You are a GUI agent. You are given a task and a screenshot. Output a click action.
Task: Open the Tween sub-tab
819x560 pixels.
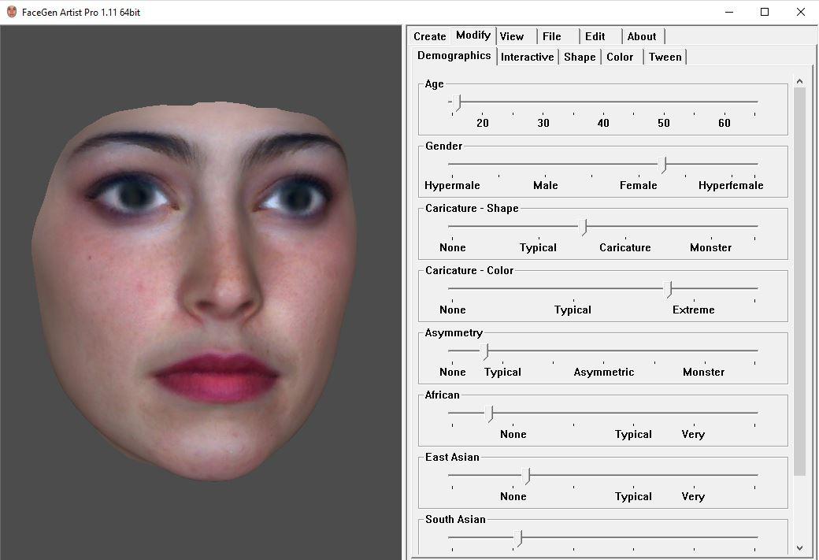point(665,57)
